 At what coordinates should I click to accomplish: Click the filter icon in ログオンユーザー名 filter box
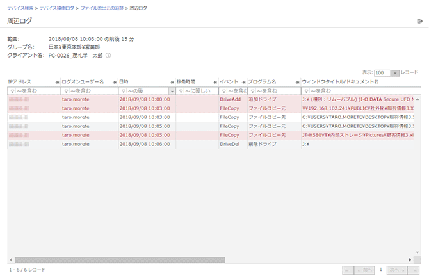tap(66, 91)
